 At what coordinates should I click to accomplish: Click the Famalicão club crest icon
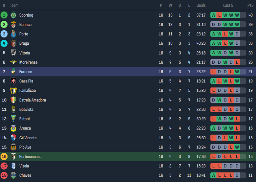point(13,90)
